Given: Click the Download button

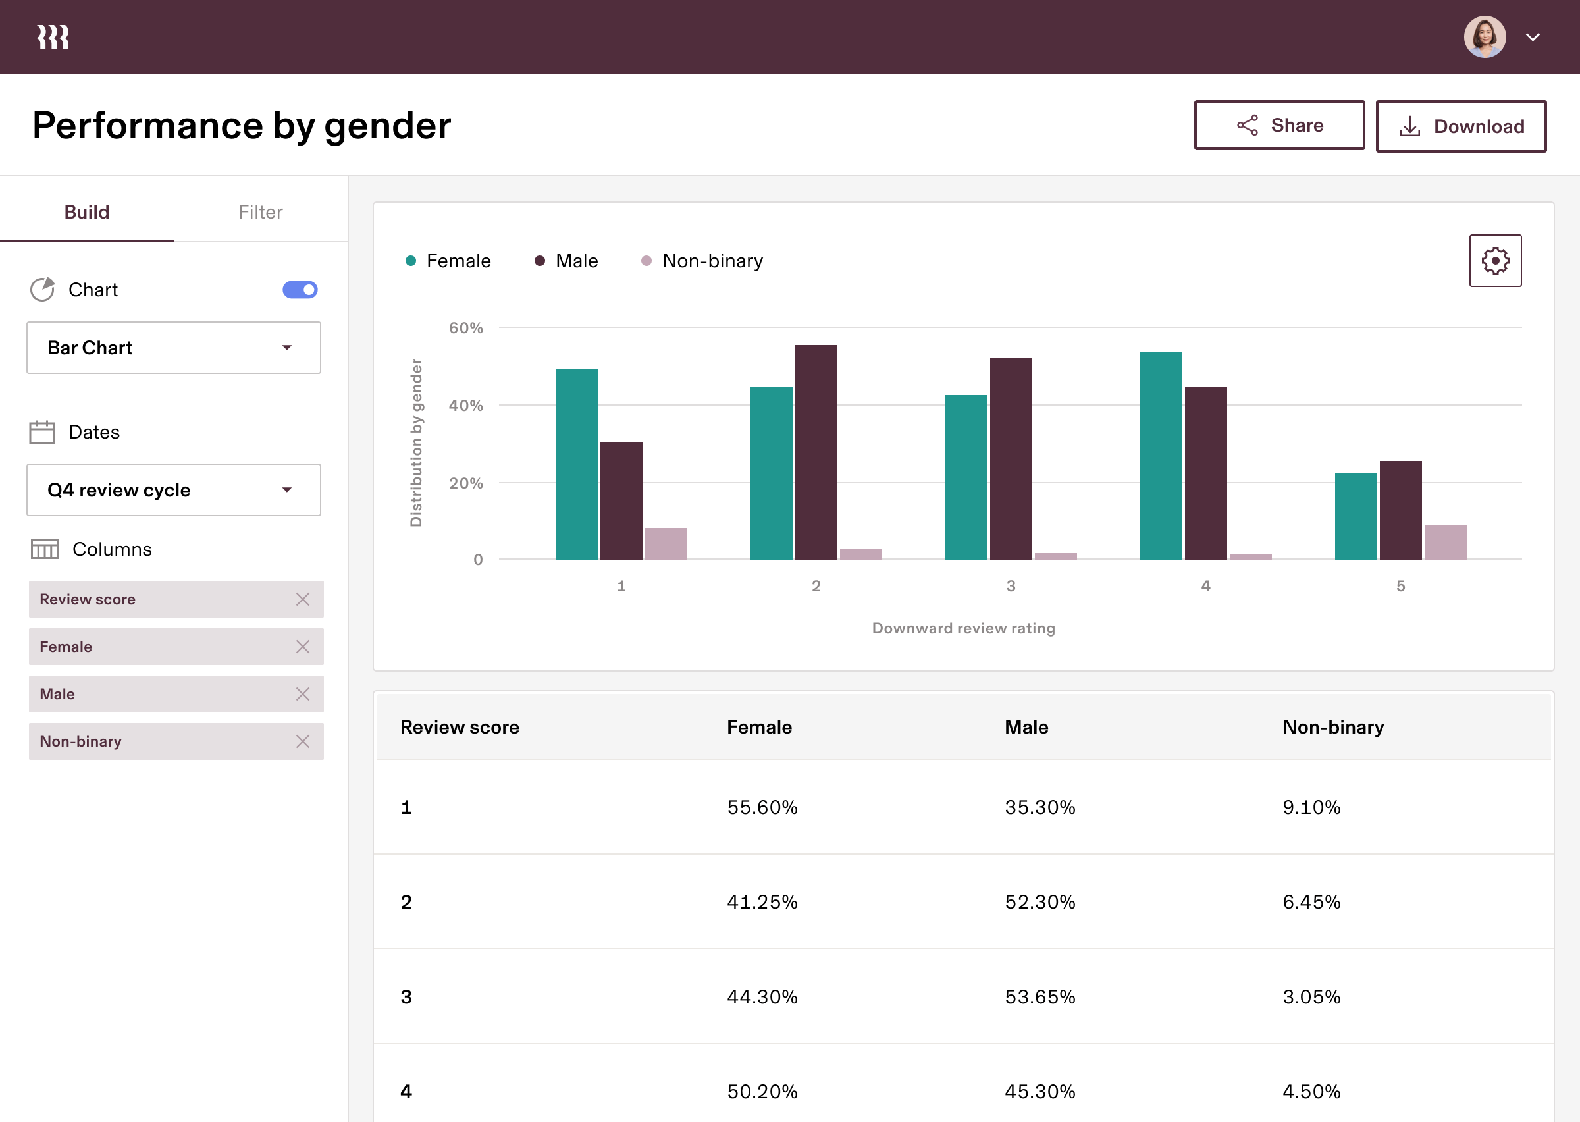Looking at the screenshot, I should coord(1461,126).
